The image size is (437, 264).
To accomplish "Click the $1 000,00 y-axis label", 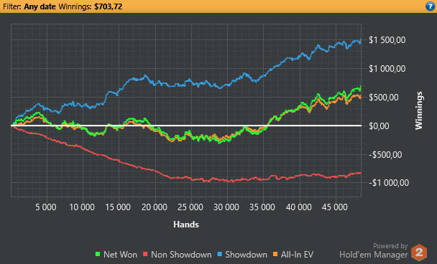I will [387, 69].
